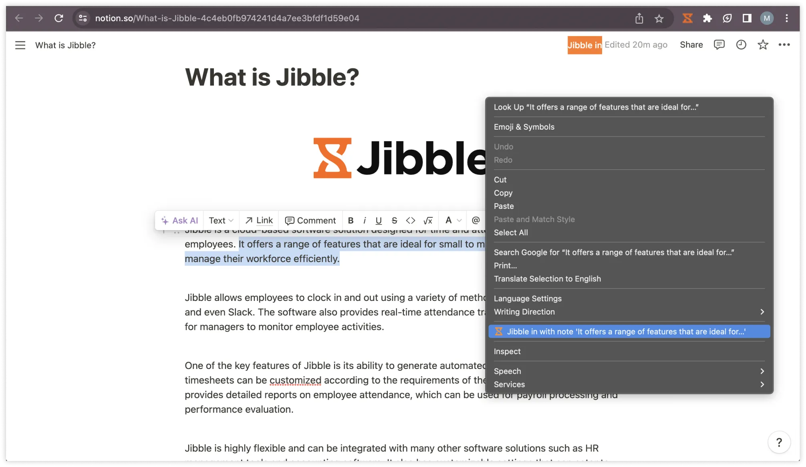Open the Text style dropdown

[221, 220]
